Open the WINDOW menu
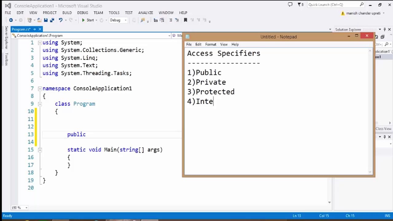This screenshot has width=393, height=221. pos(166,13)
